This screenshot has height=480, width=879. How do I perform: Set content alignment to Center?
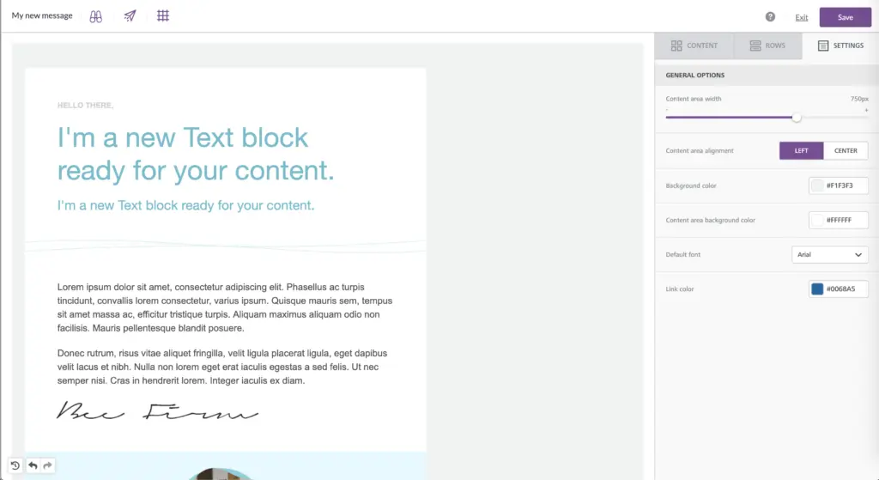(x=846, y=151)
